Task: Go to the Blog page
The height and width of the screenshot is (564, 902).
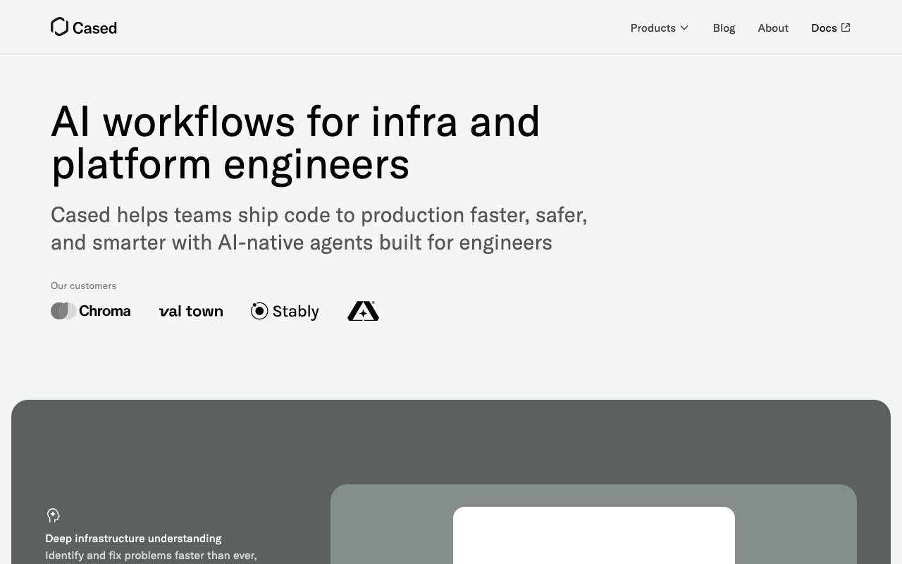Action: coord(724,28)
